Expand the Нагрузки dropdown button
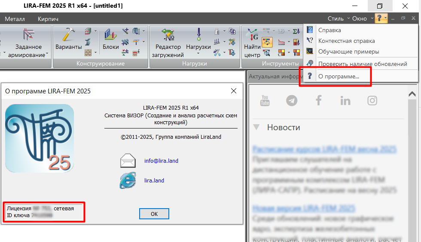Viewport: 421px width, 242px height. point(198,47)
